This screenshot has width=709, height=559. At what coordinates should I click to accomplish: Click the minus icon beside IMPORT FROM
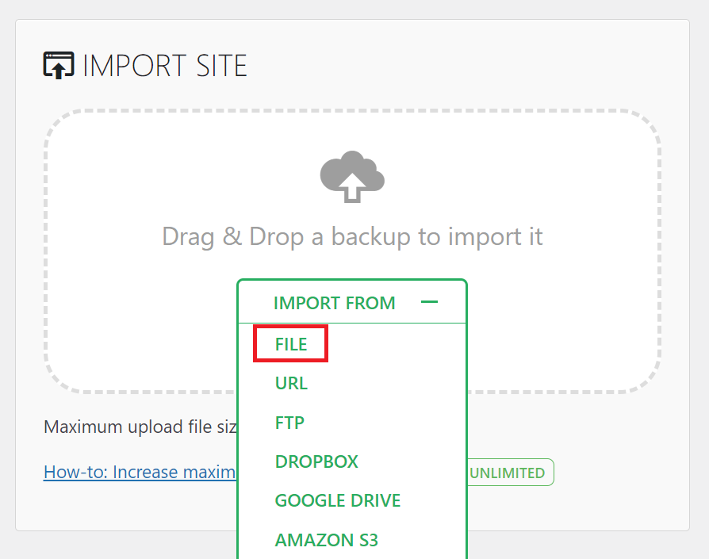[x=429, y=302]
